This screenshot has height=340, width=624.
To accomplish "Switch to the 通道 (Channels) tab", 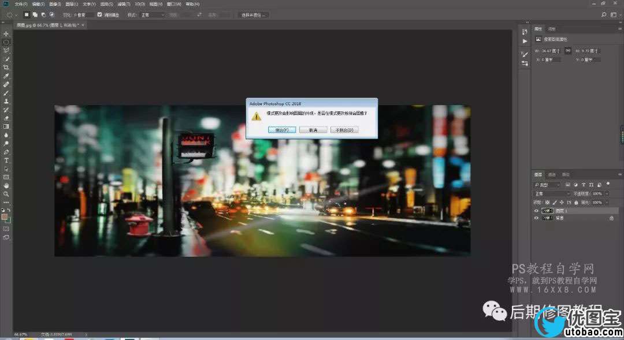I will [x=552, y=174].
